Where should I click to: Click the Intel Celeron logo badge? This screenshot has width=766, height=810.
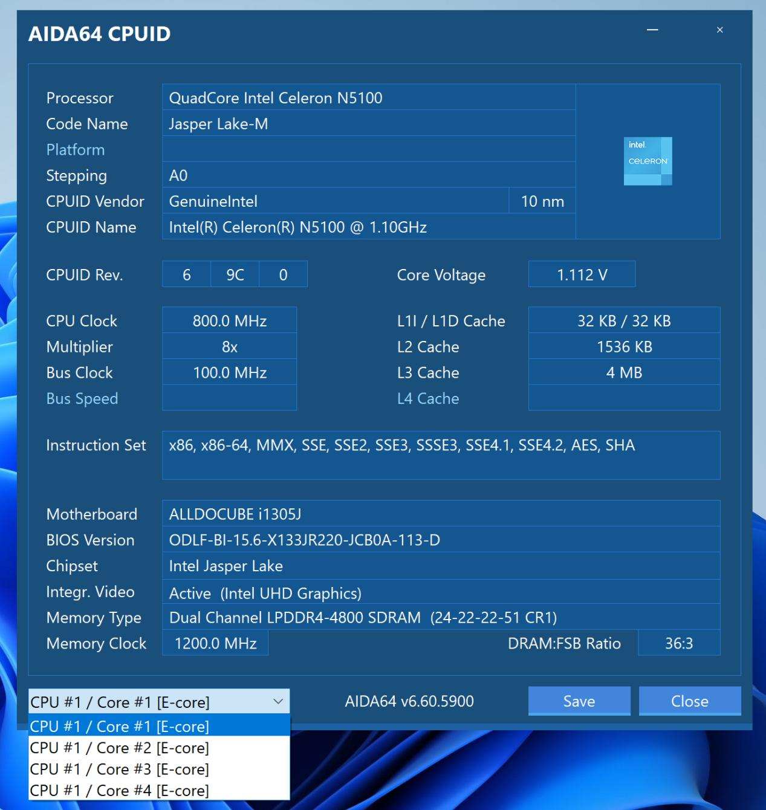pos(648,161)
